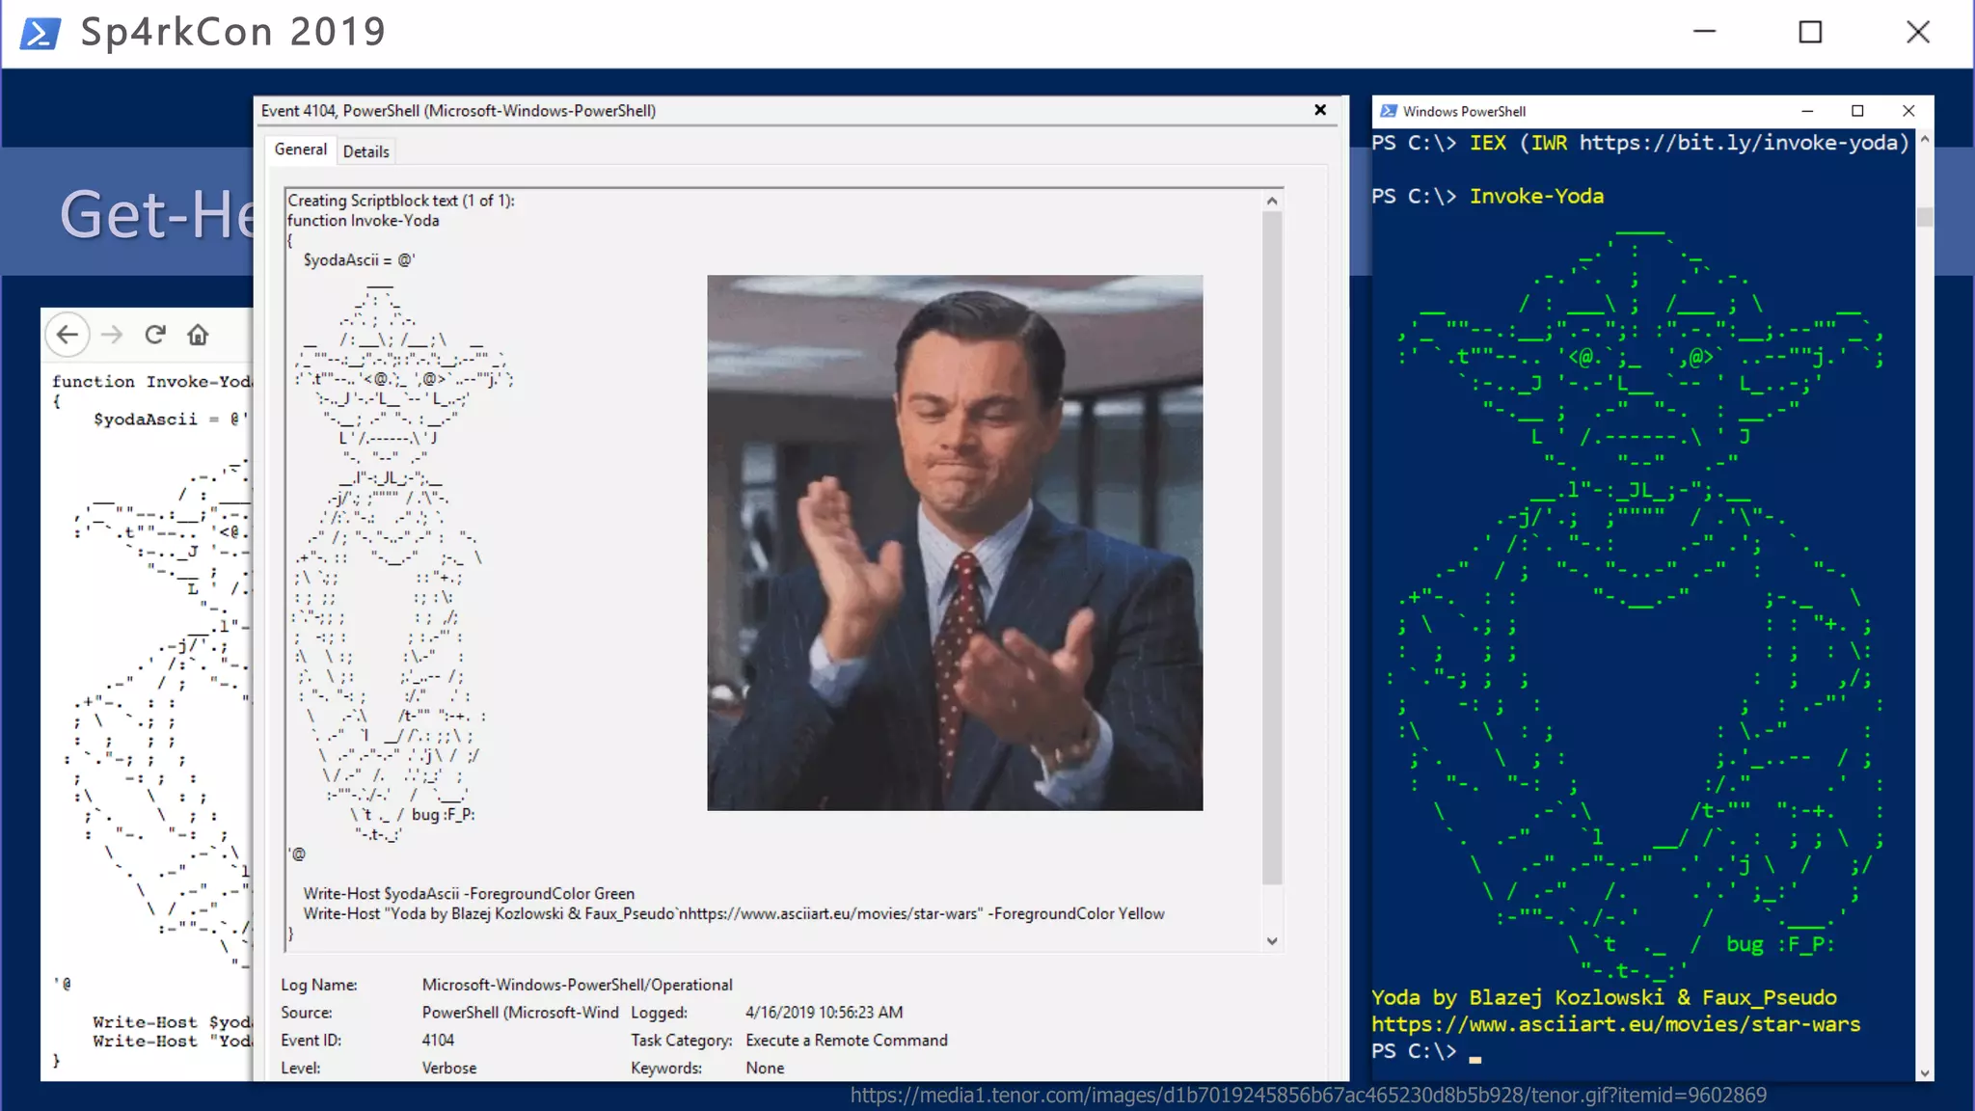Click the Source value 'PowerShell (Microsoft-Wind'

point(520,1013)
